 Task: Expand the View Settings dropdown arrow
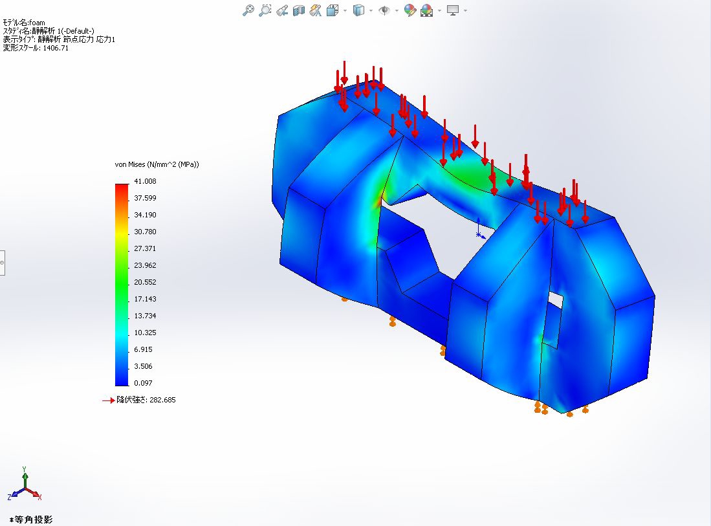click(465, 10)
